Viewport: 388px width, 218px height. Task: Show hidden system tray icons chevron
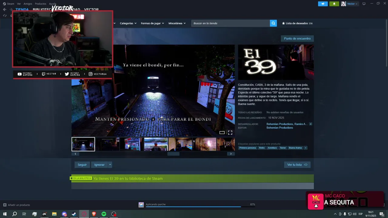click(335, 214)
